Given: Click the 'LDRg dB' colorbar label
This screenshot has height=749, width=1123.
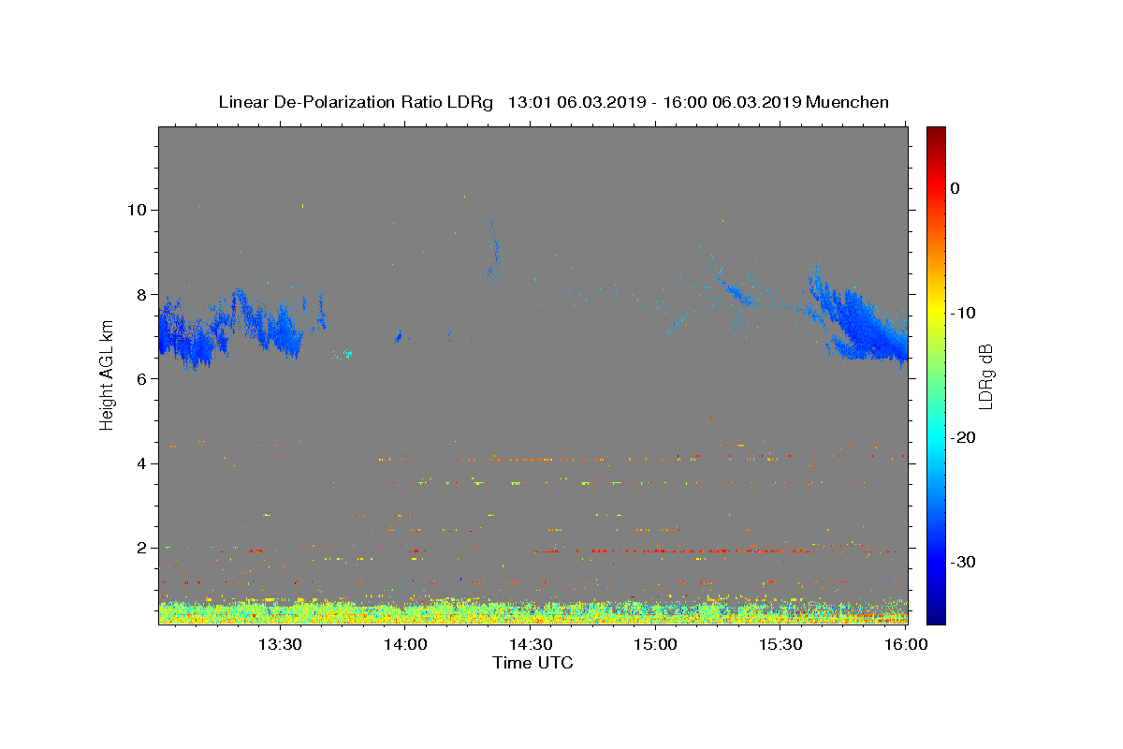Looking at the screenshot, I should coord(985,375).
